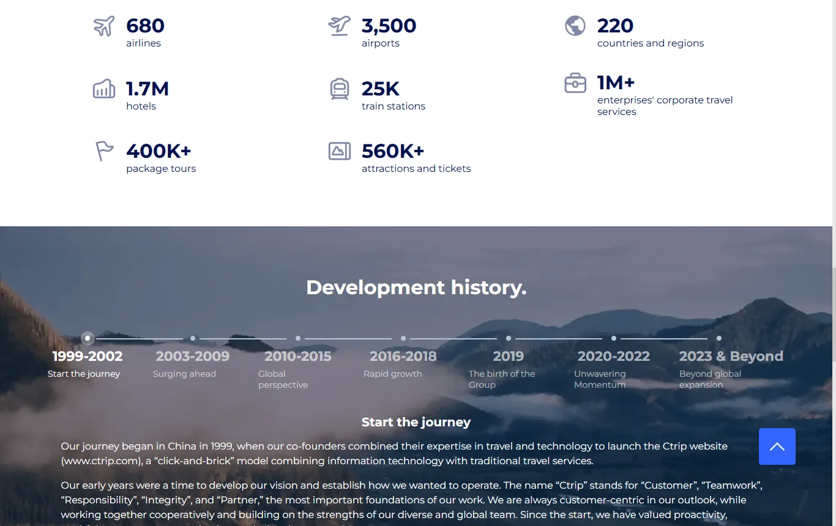836x526 pixels.
Task: Click the '560K+' attractions figure
Action: tap(393, 151)
